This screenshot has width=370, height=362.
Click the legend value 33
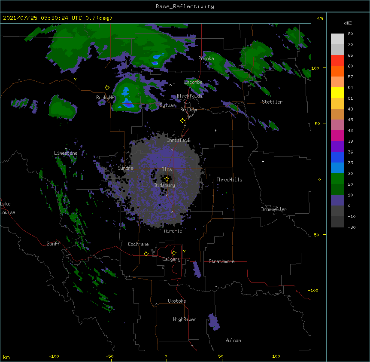tap(350, 163)
